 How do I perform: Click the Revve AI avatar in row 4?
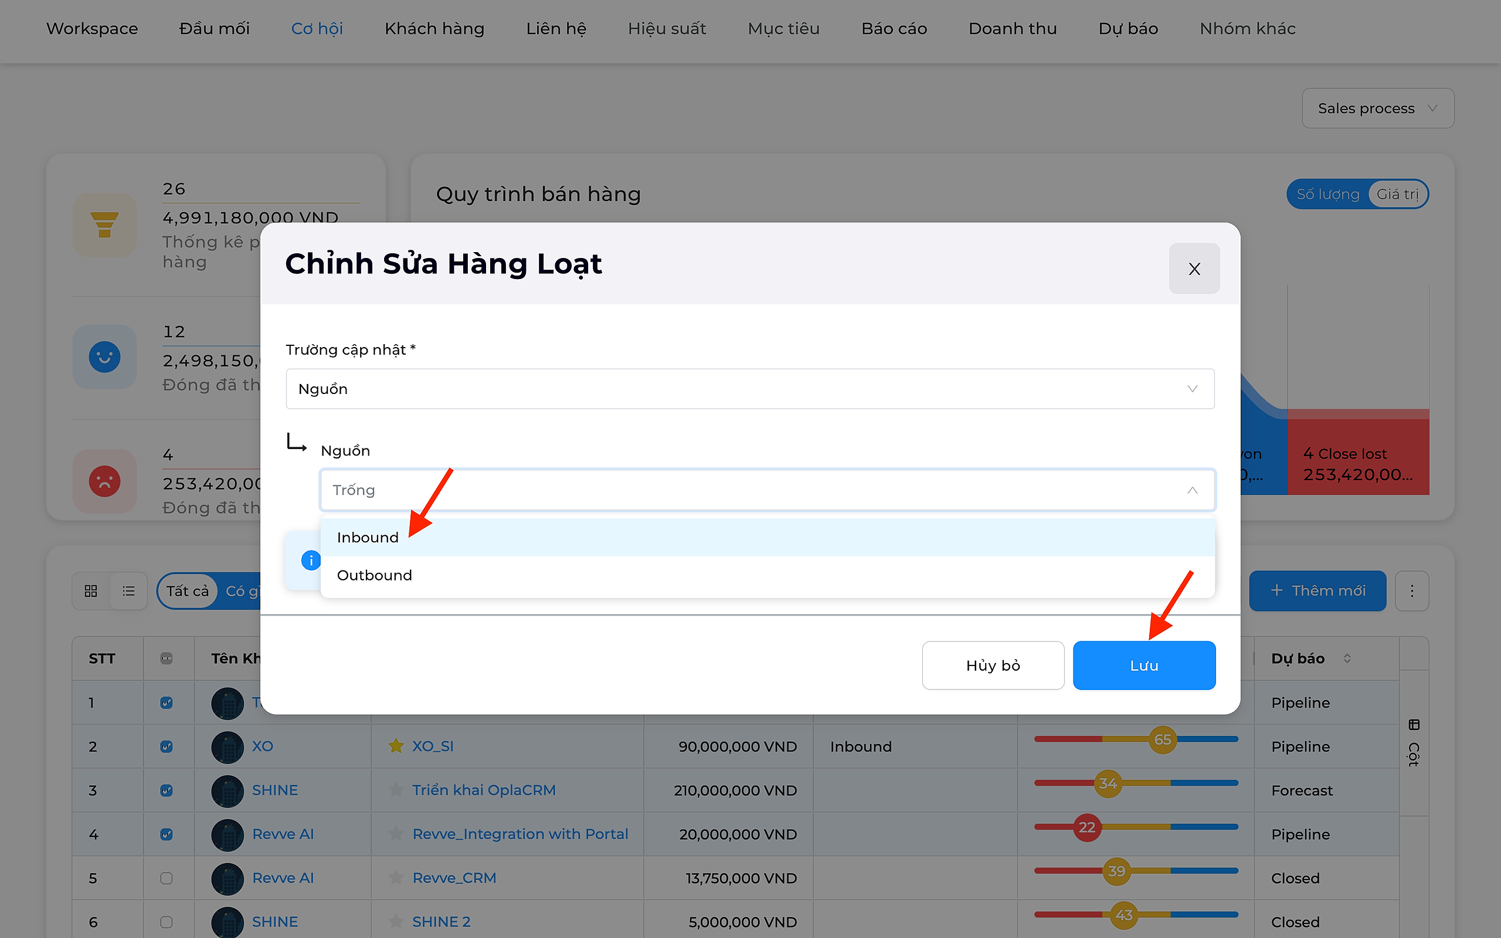(227, 835)
